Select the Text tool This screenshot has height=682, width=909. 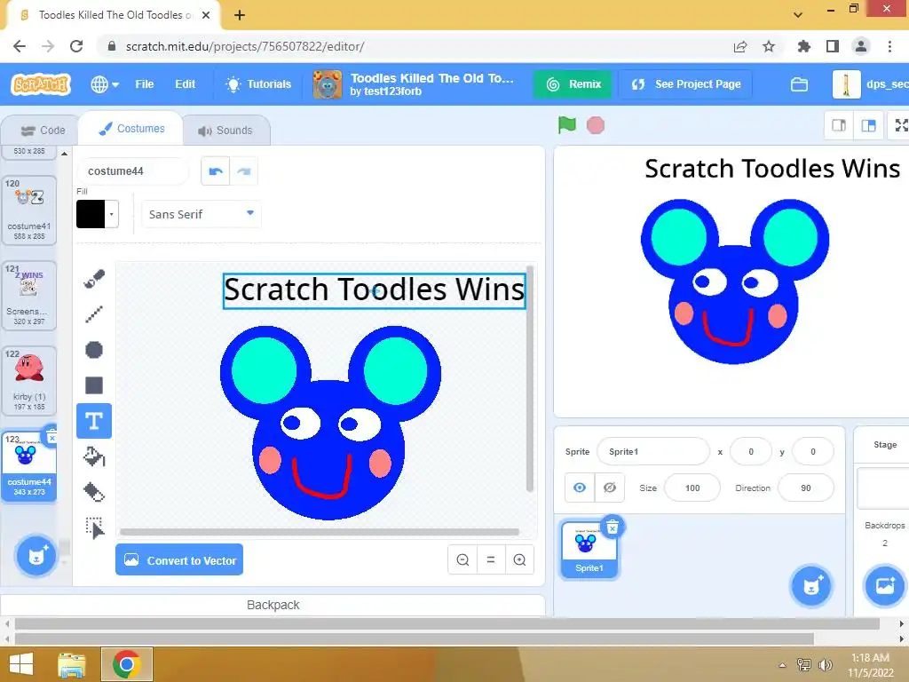point(94,421)
